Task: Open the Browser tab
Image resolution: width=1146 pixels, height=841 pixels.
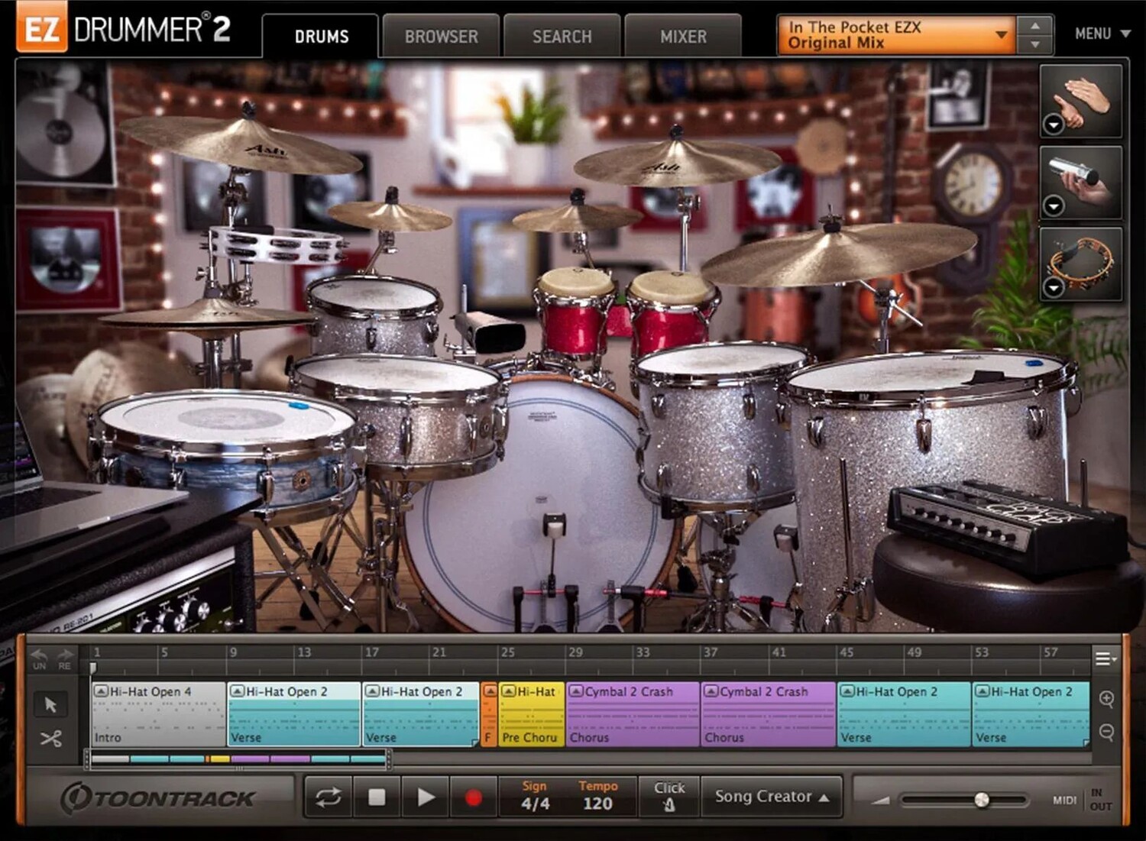Action: [441, 37]
